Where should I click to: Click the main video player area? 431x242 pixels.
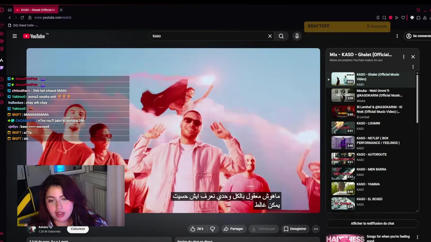[x=173, y=130]
